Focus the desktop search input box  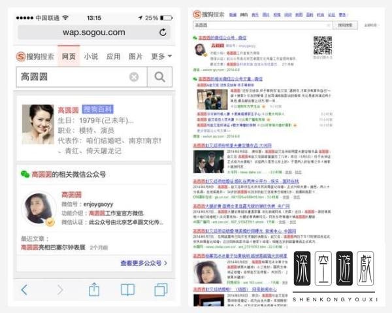click(x=263, y=25)
